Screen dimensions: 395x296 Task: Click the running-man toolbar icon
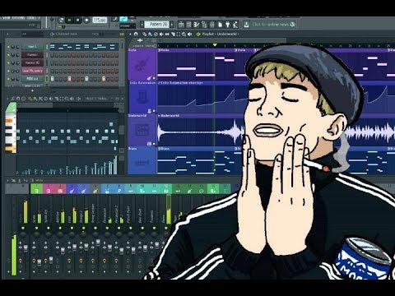click(x=235, y=25)
